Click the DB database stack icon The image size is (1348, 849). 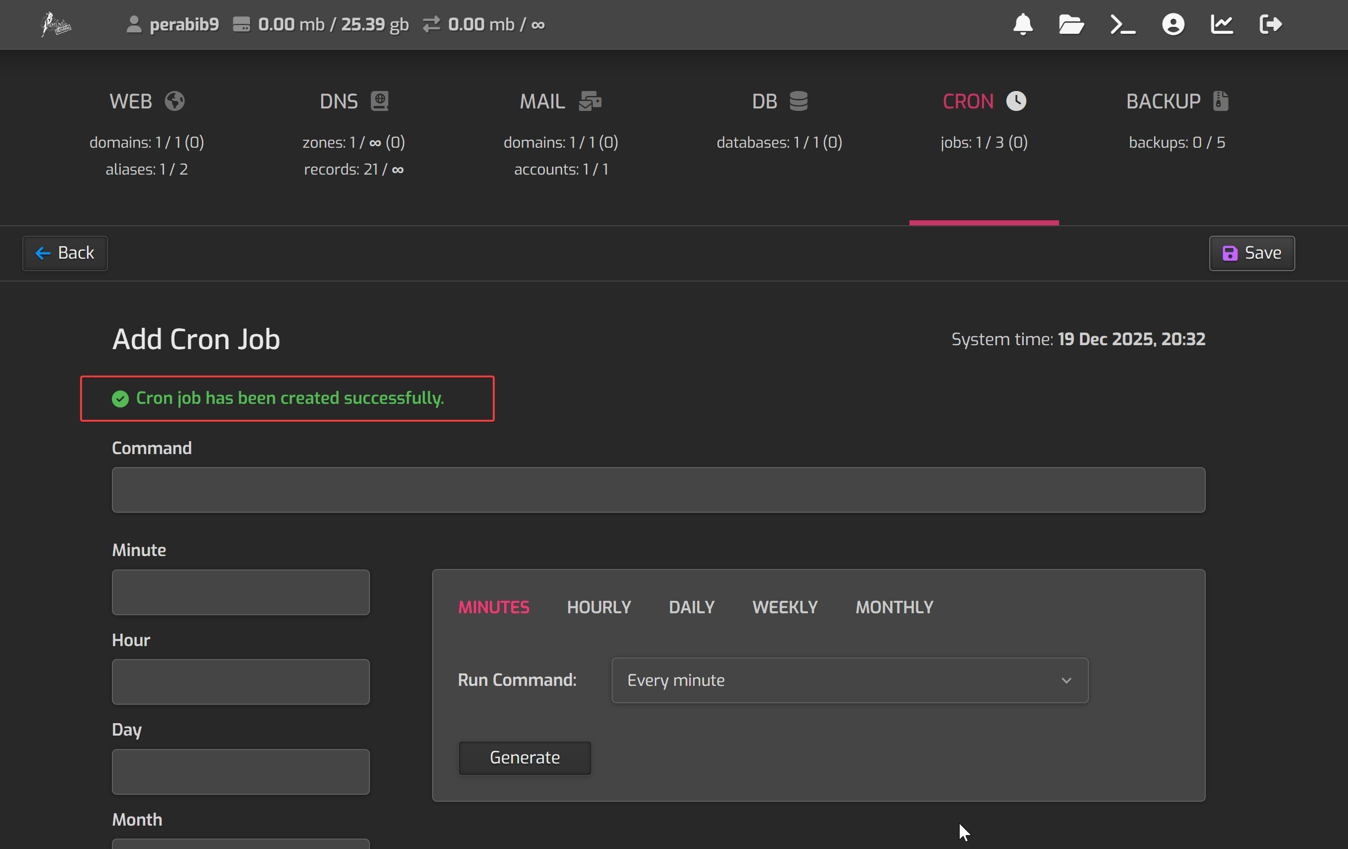[x=798, y=101]
